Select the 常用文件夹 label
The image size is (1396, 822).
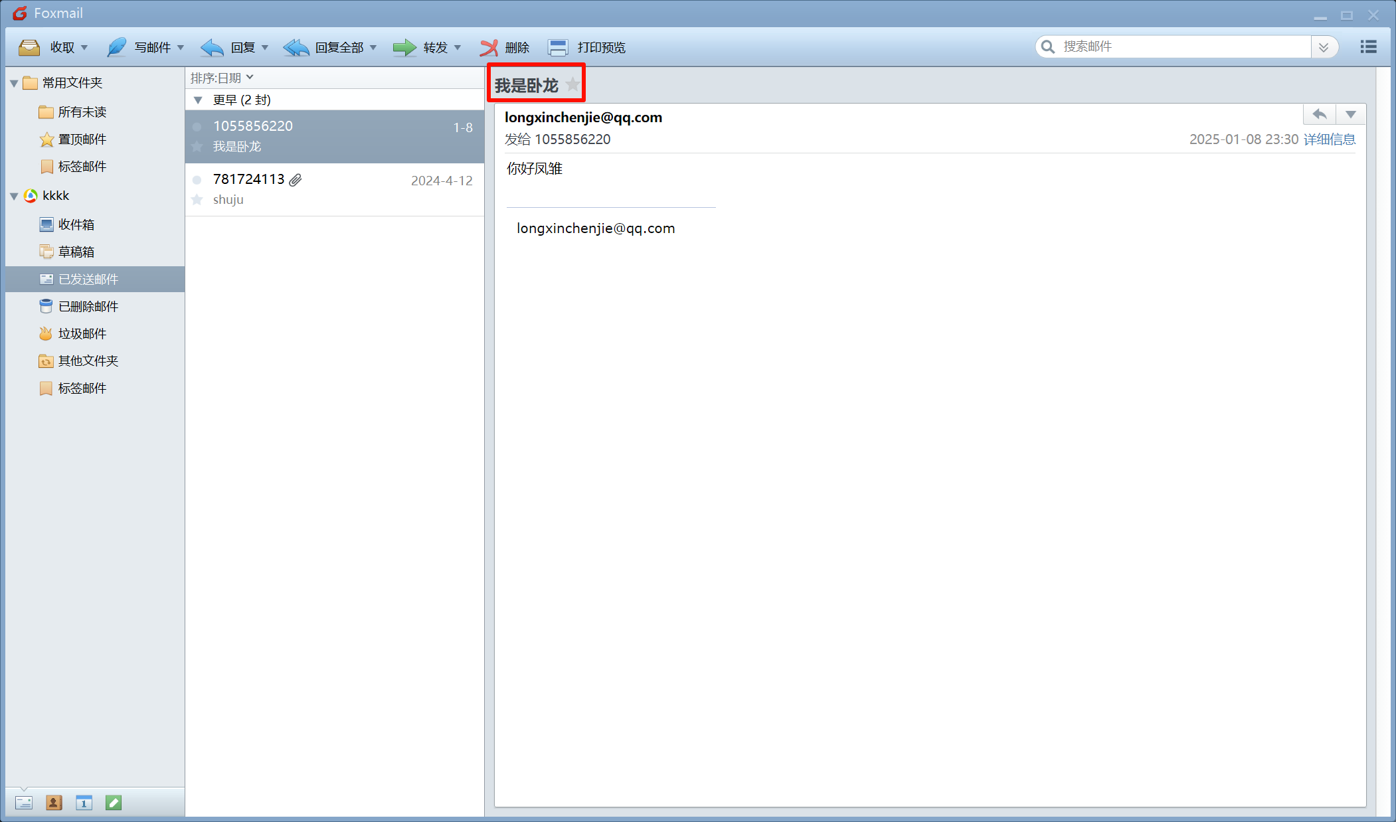click(x=72, y=82)
